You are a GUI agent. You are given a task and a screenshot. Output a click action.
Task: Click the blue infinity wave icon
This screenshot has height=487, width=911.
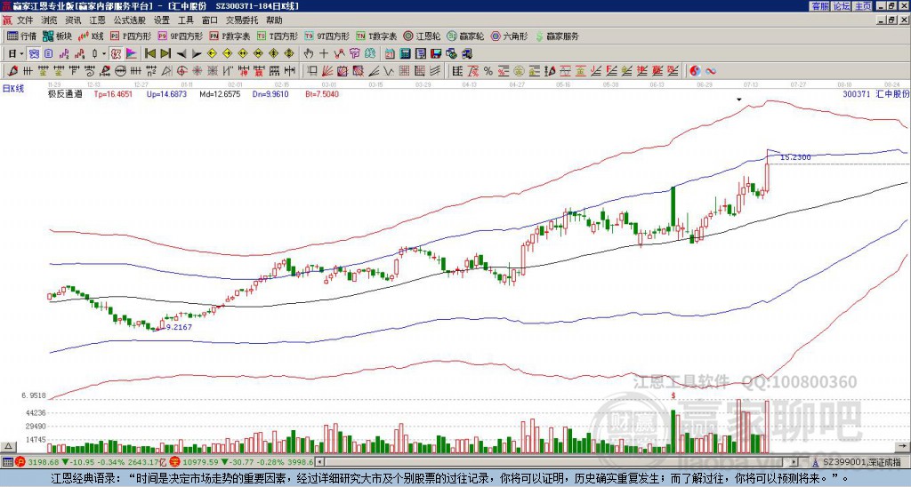tap(711, 71)
